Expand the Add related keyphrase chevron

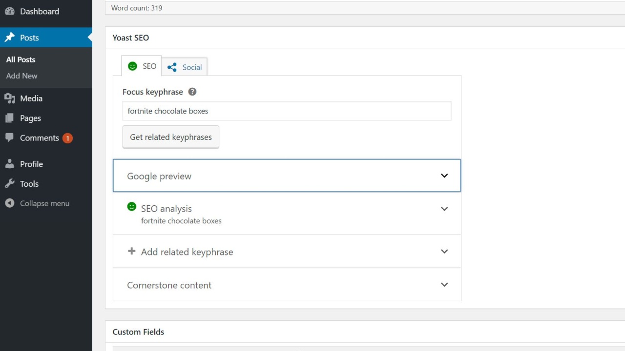(x=444, y=252)
